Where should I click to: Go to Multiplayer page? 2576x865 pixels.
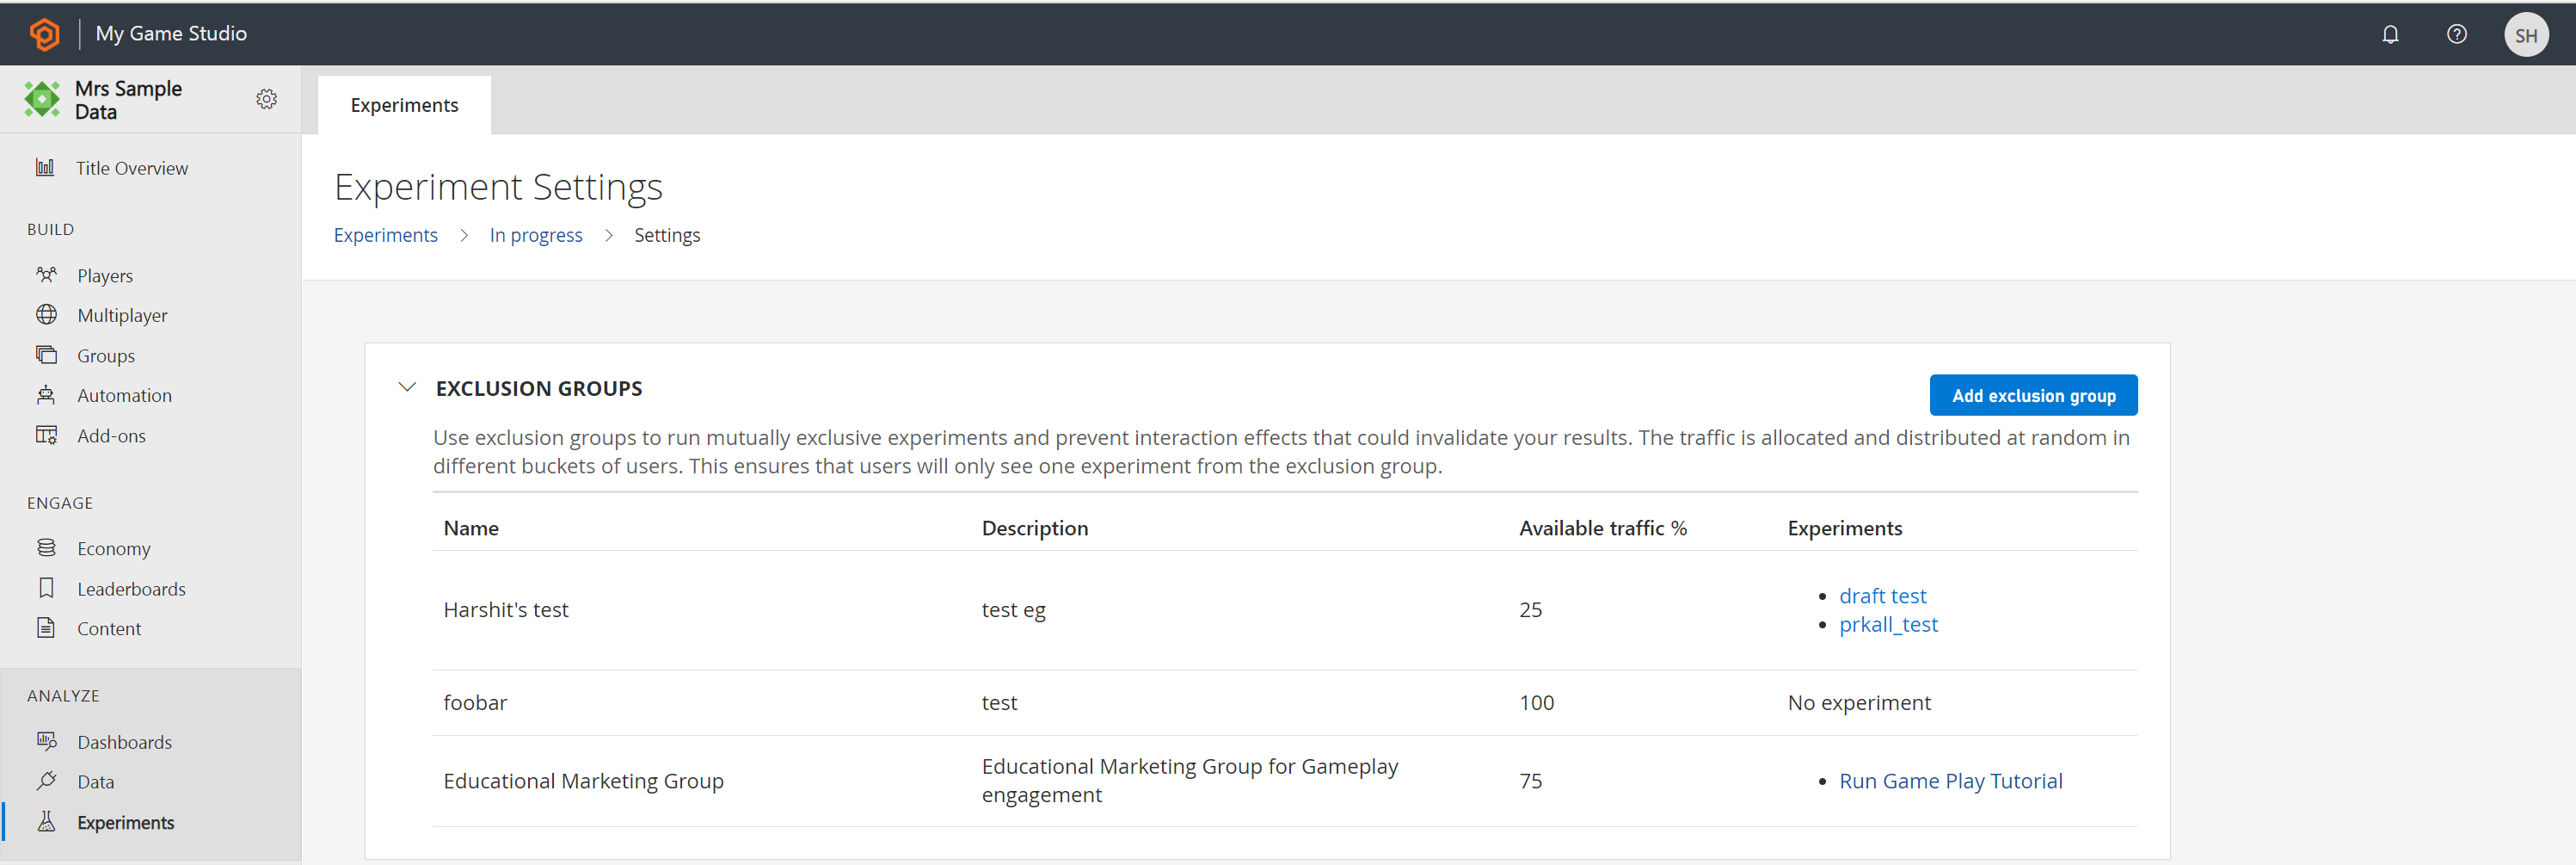(122, 315)
